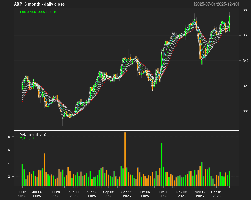
Task: Select the Nov 17 2025 date marker
Action: 200,194
